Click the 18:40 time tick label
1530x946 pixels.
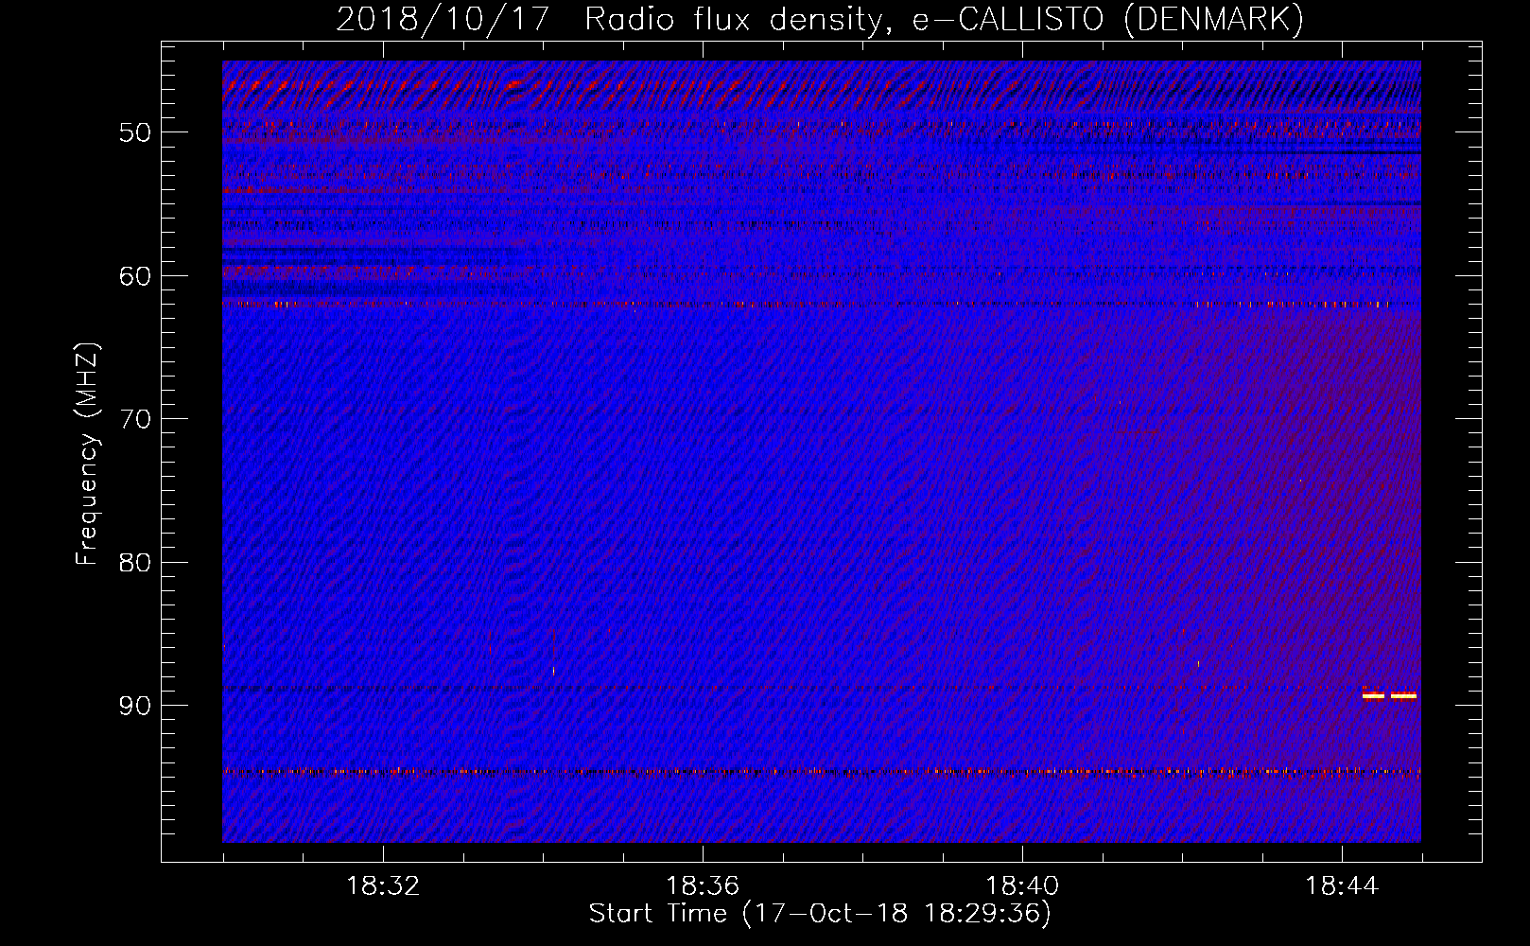[x=1022, y=886]
